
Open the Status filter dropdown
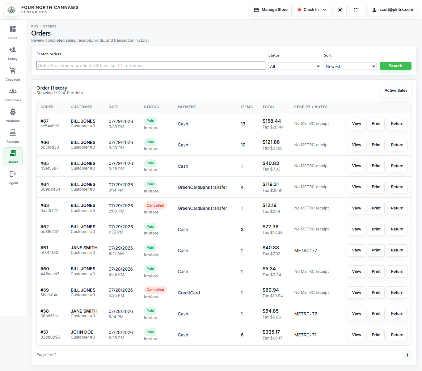(x=295, y=66)
